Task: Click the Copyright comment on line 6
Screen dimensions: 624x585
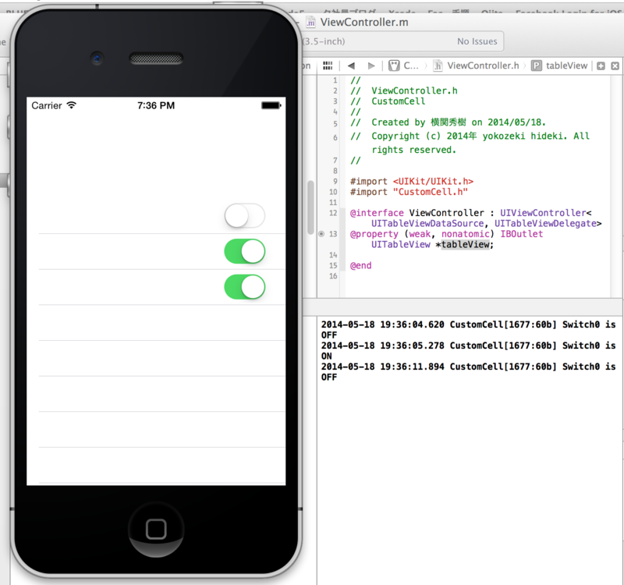Action: click(x=470, y=143)
